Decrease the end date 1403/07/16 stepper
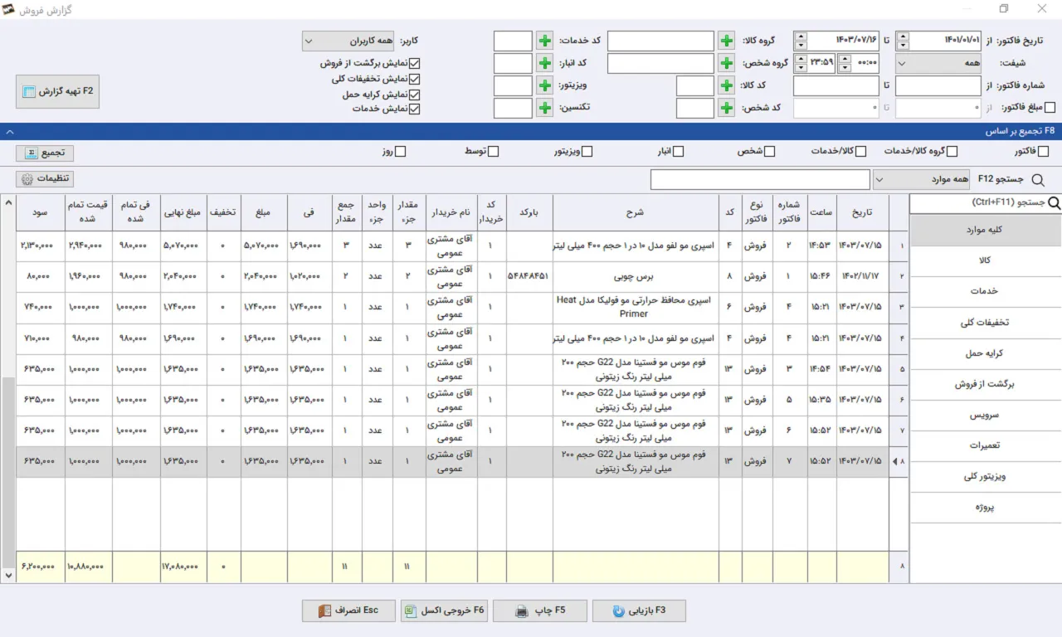 [x=800, y=46]
